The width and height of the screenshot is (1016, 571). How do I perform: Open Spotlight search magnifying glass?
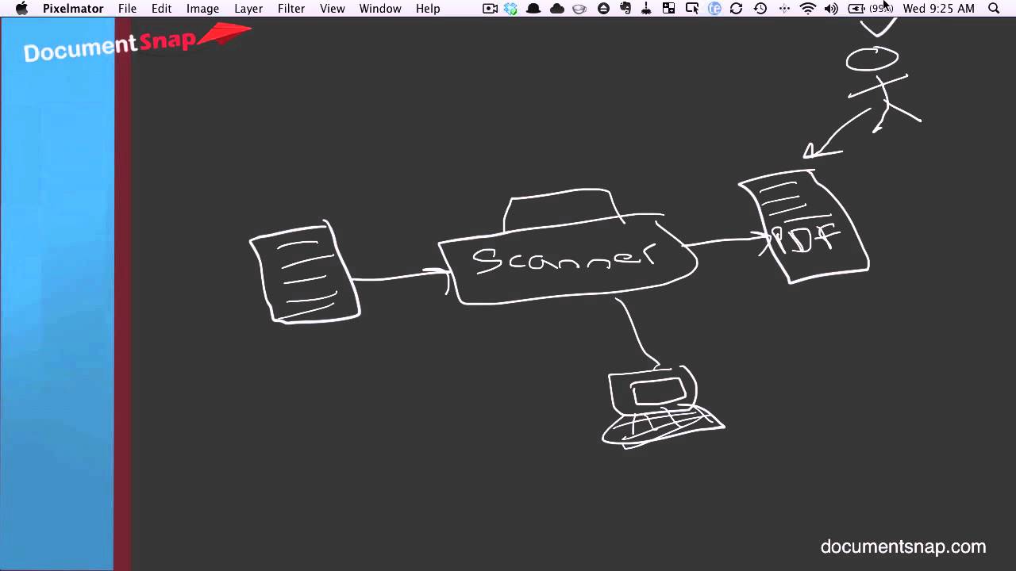click(994, 9)
